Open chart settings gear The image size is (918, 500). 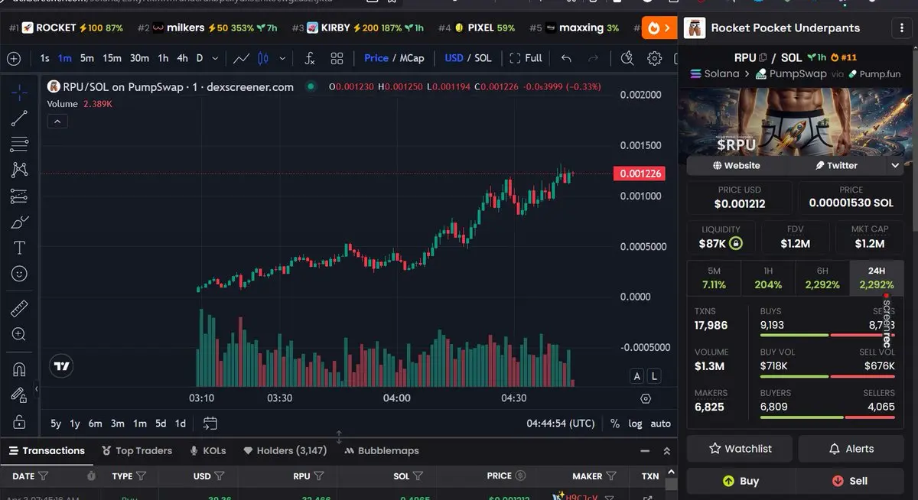tap(655, 58)
